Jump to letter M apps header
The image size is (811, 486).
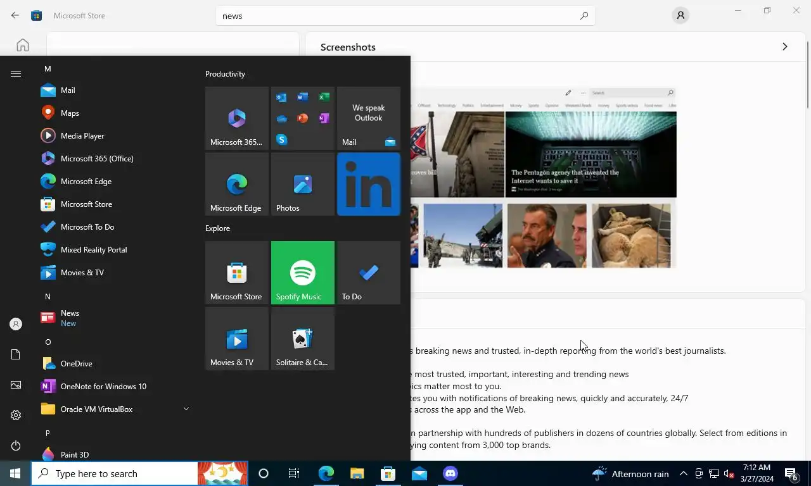tap(48, 68)
